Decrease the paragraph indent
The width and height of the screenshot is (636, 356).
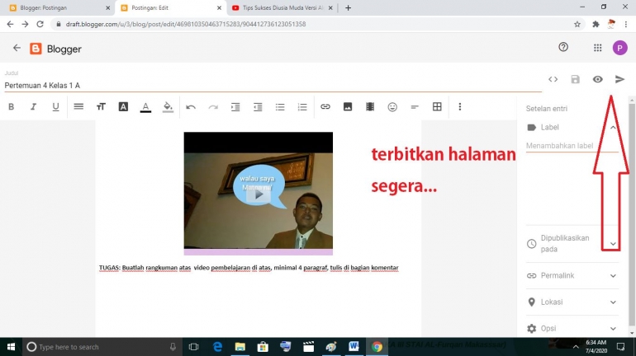click(258, 107)
